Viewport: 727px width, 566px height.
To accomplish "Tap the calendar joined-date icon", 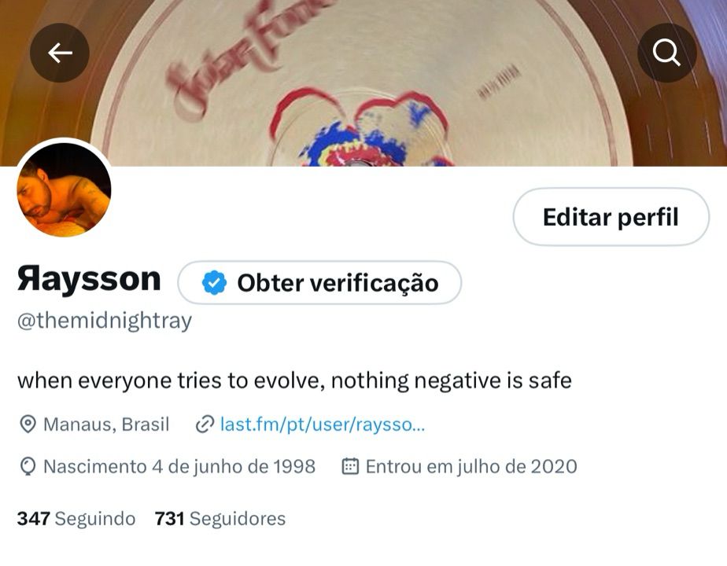I will [350, 466].
